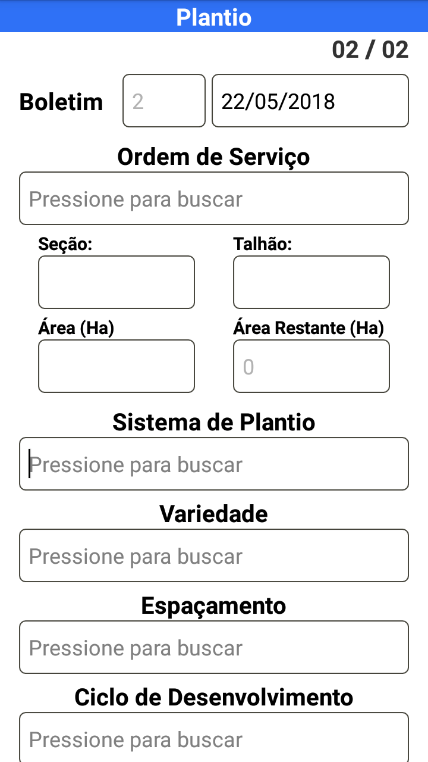Tap the Boletim number field
This screenshot has height=762, width=428.
[164, 101]
